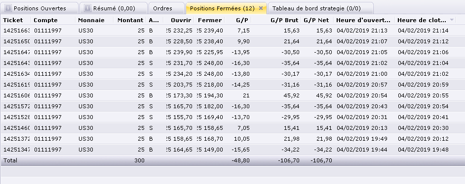This screenshot has height=184, width=465.
Task: Click the Total row at table bottom
Action: (x=232, y=160)
